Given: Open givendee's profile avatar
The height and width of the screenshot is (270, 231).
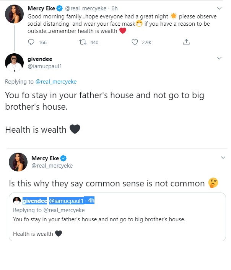Looking at the screenshot, I should tap(14, 62).
